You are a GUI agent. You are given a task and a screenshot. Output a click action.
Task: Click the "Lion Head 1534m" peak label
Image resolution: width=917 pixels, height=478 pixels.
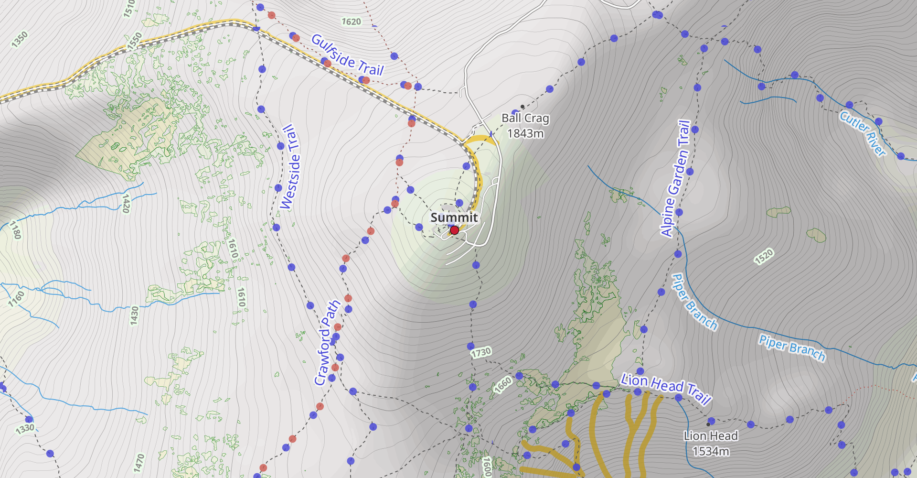[x=711, y=443]
